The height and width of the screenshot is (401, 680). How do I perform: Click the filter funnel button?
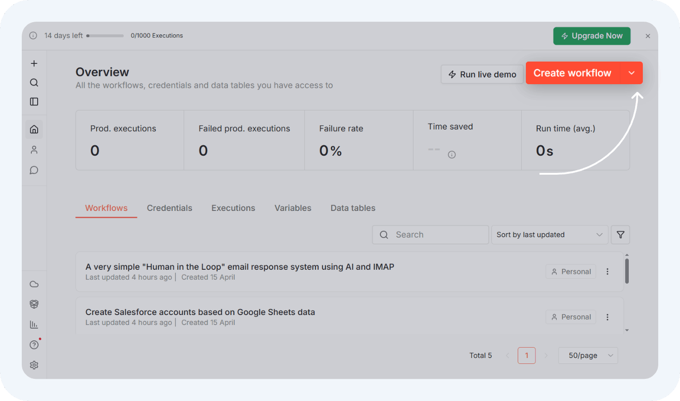click(x=620, y=234)
